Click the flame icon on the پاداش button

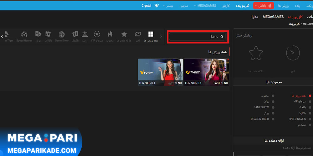coord(270,6)
